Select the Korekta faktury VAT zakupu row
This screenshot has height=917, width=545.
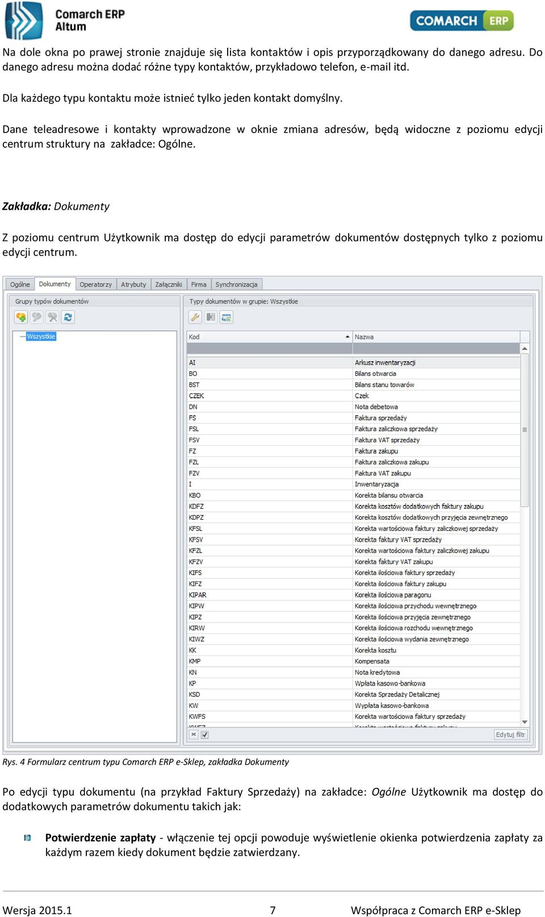pos(353,562)
